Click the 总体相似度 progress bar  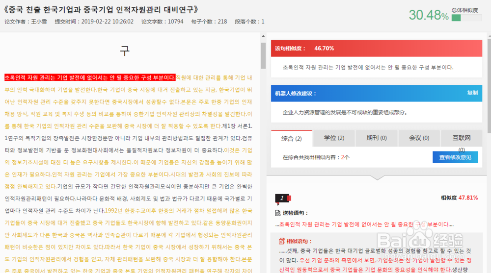[x=466, y=18]
